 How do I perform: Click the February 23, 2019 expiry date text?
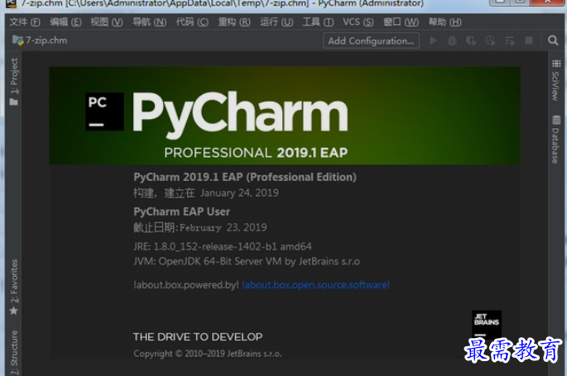click(x=223, y=227)
